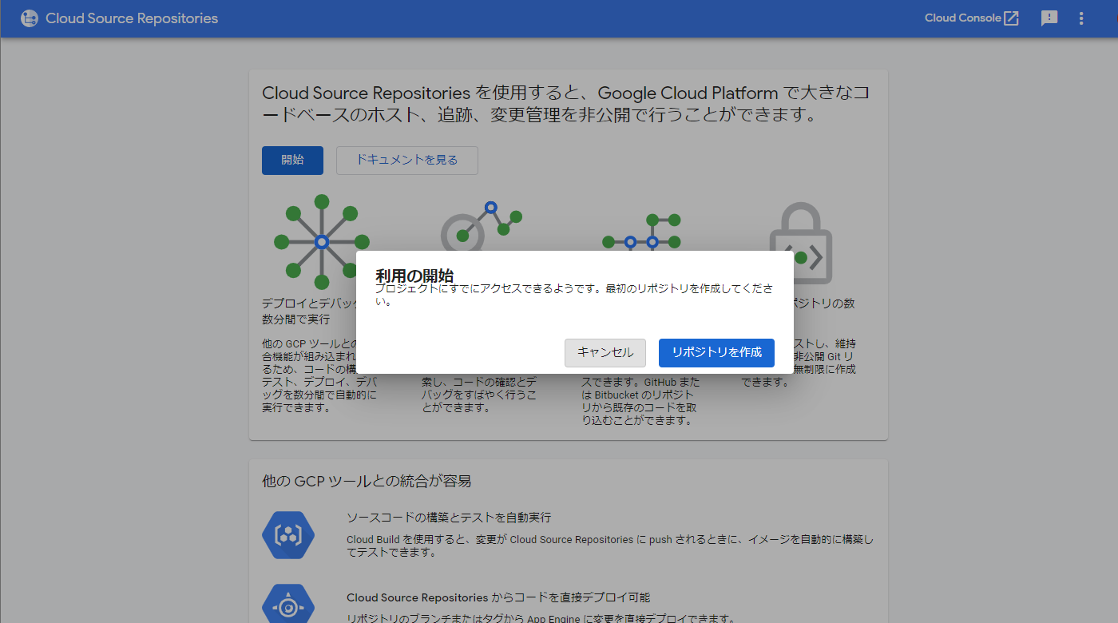Open Cloud Console external link
This screenshot has height=623, width=1118.
point(972,18)
